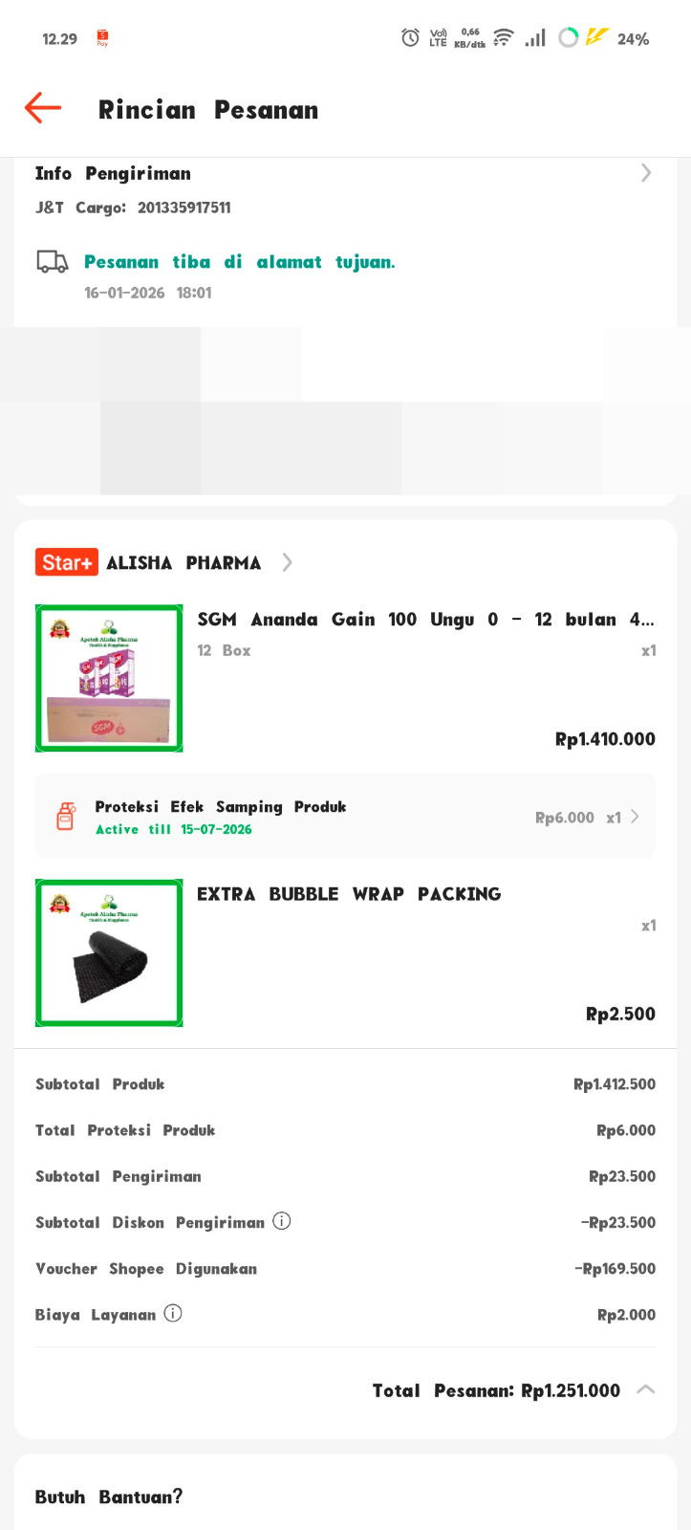Tap info icon beside Subtotal Diskon Pengiriman
This screenshot has height=1530, width=691.
pyautogui.click(x=282, y=1221)
